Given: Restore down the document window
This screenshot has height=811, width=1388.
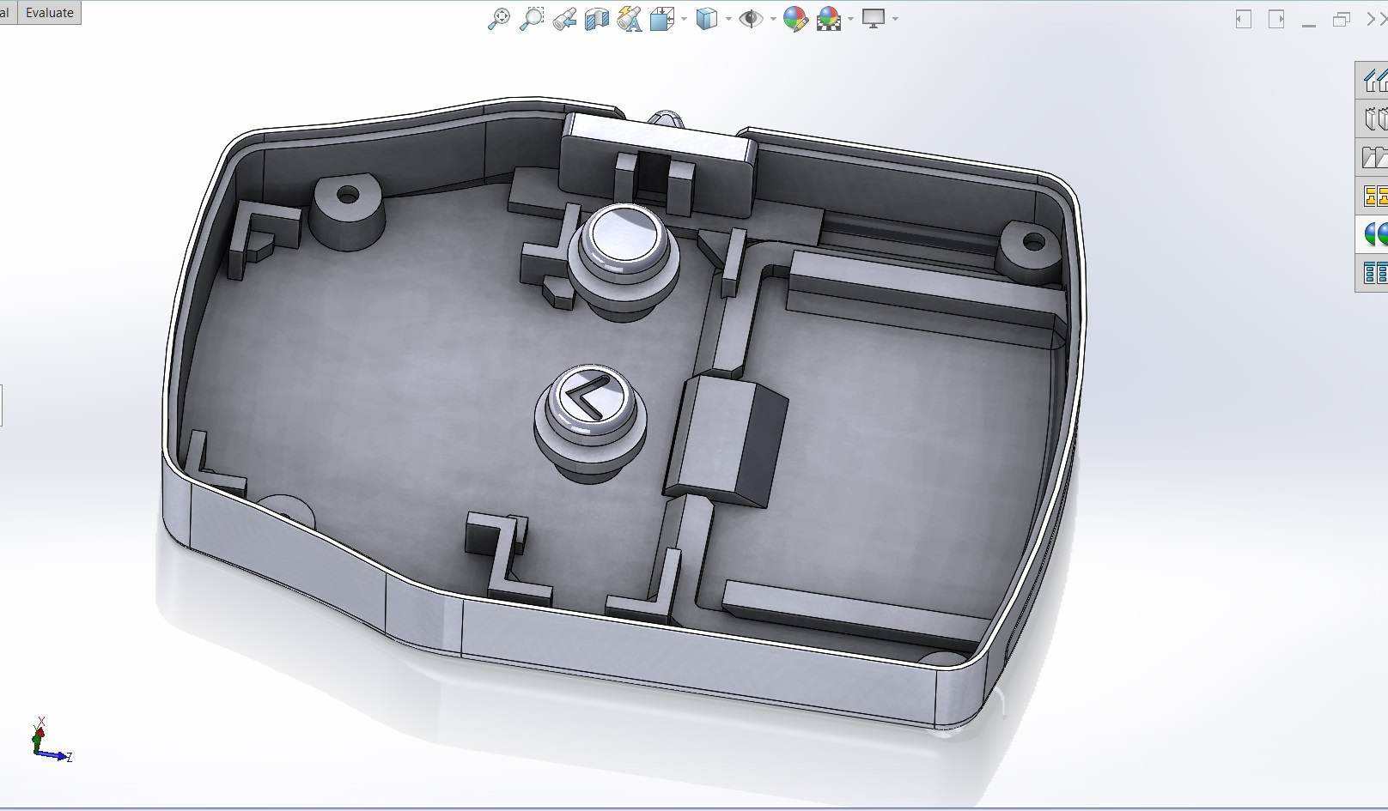Looking at the screenshot, I should click(x=1342, y=19).
